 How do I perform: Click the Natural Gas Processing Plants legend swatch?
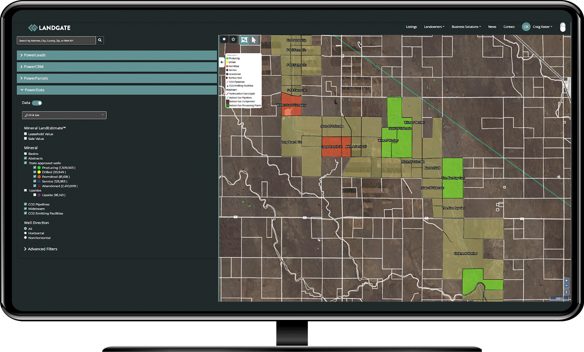(227, 106)
